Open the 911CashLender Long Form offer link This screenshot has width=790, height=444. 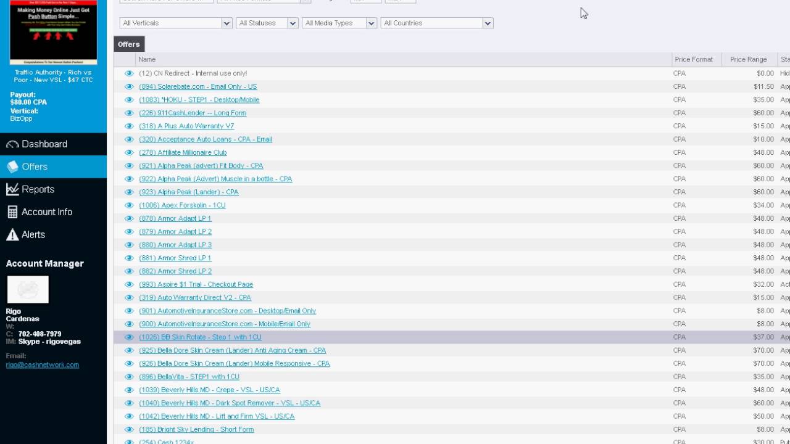[193, 113]
